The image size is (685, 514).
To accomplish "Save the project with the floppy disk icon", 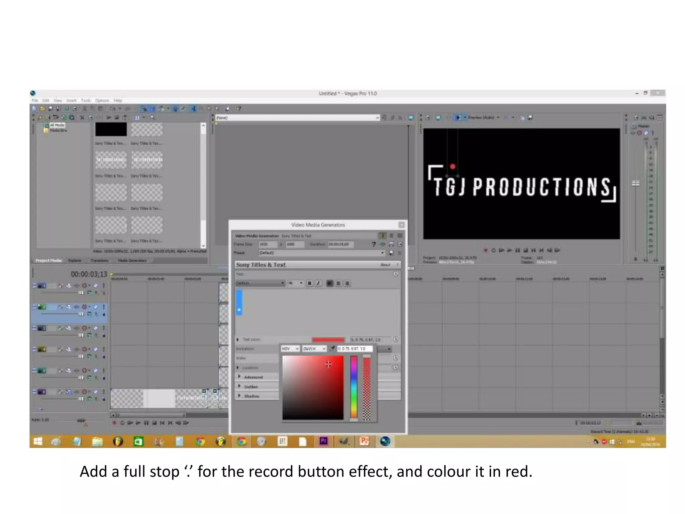I will [x=51, y=108].
